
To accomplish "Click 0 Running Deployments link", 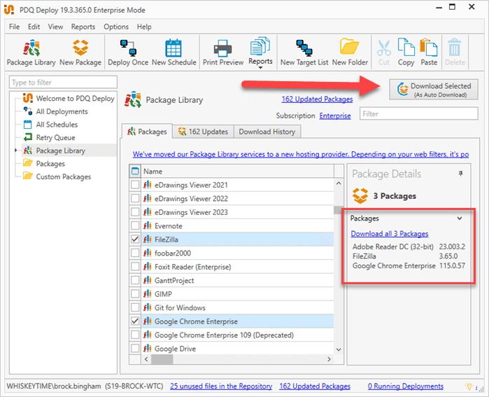I will pyautogui.click(x=406, y=386).
